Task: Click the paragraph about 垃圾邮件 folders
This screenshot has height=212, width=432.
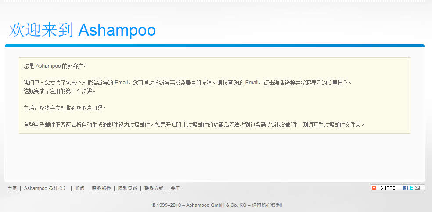Action: pyautogui.click(x=194, y=124)
